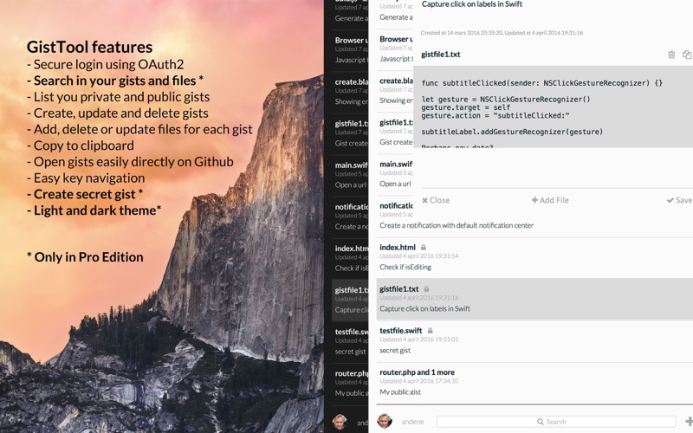Click 'Check if isEditing' description text
The image size is (693, 433).
pyautogui.click(x=405, y=267)
